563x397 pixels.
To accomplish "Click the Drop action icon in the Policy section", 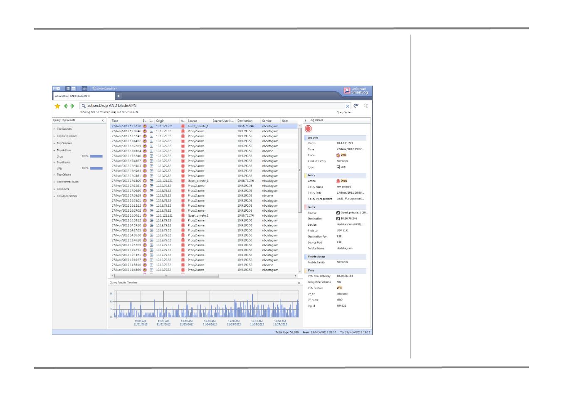I will click(338, 181).
